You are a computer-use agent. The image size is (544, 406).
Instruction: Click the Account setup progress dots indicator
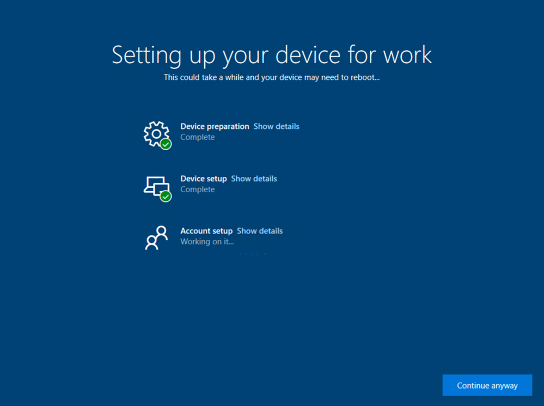[253, 254]
